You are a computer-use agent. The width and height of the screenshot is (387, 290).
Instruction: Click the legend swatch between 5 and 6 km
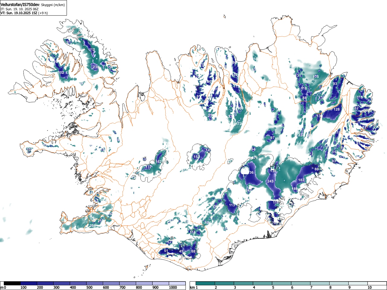[x=282, y=283]
